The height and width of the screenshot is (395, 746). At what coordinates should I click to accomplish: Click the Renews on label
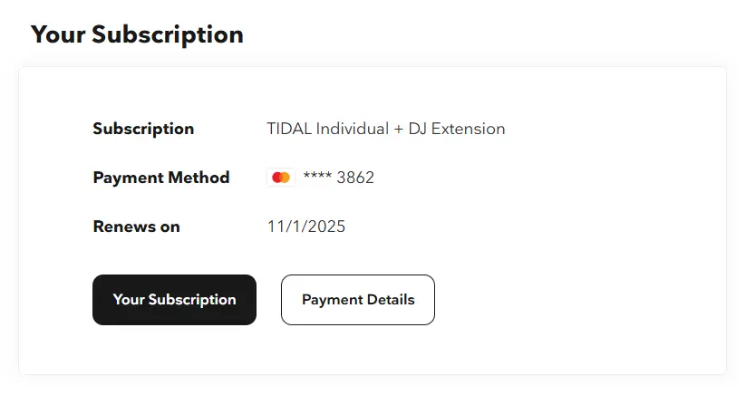pos(137,226)
